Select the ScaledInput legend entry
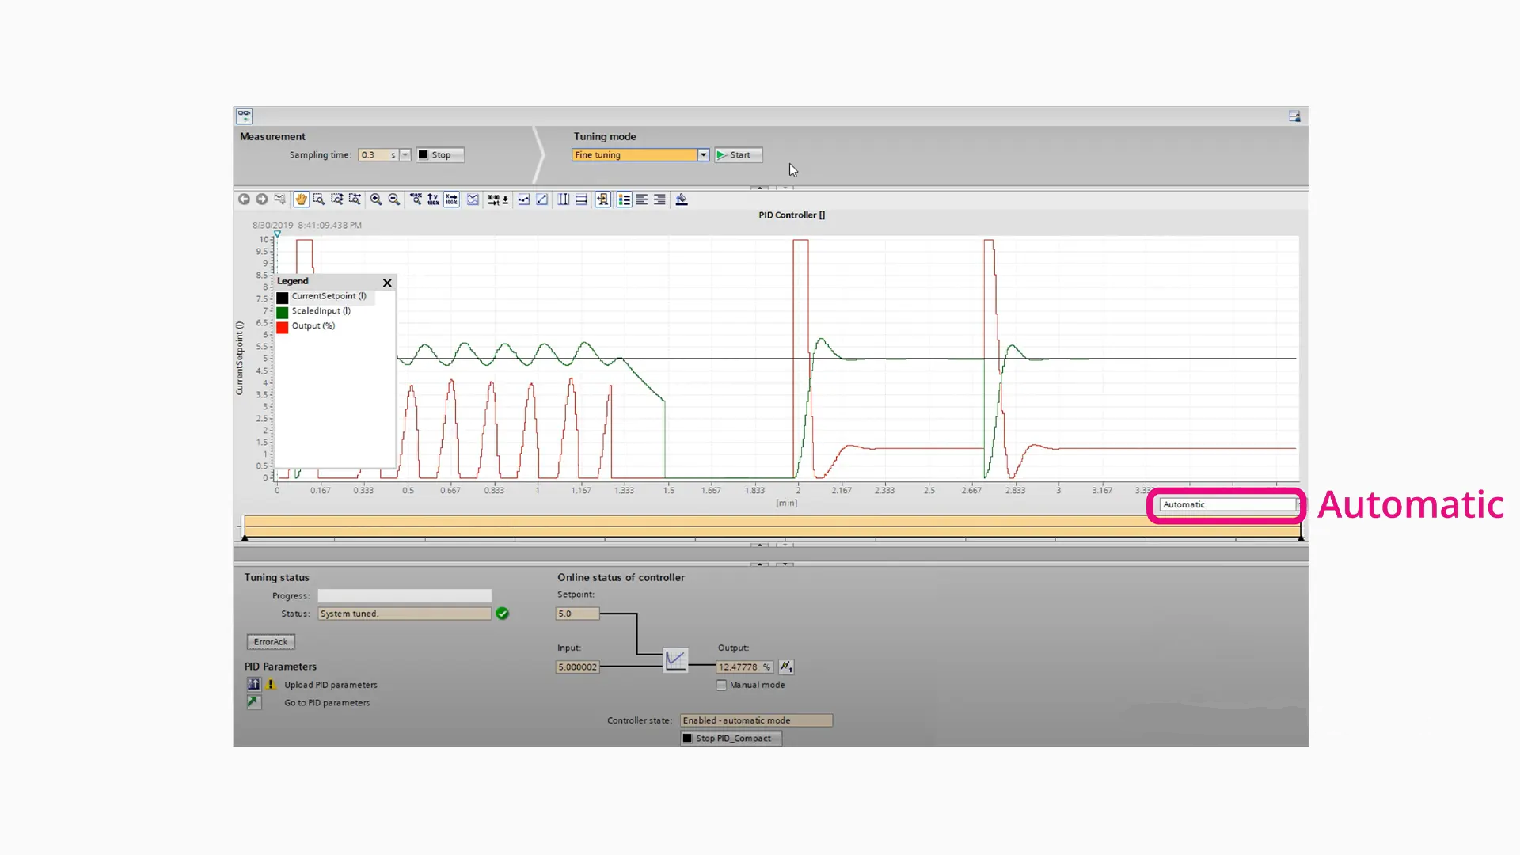Viewport: 1520px width, 855px height. pos(321,311)
